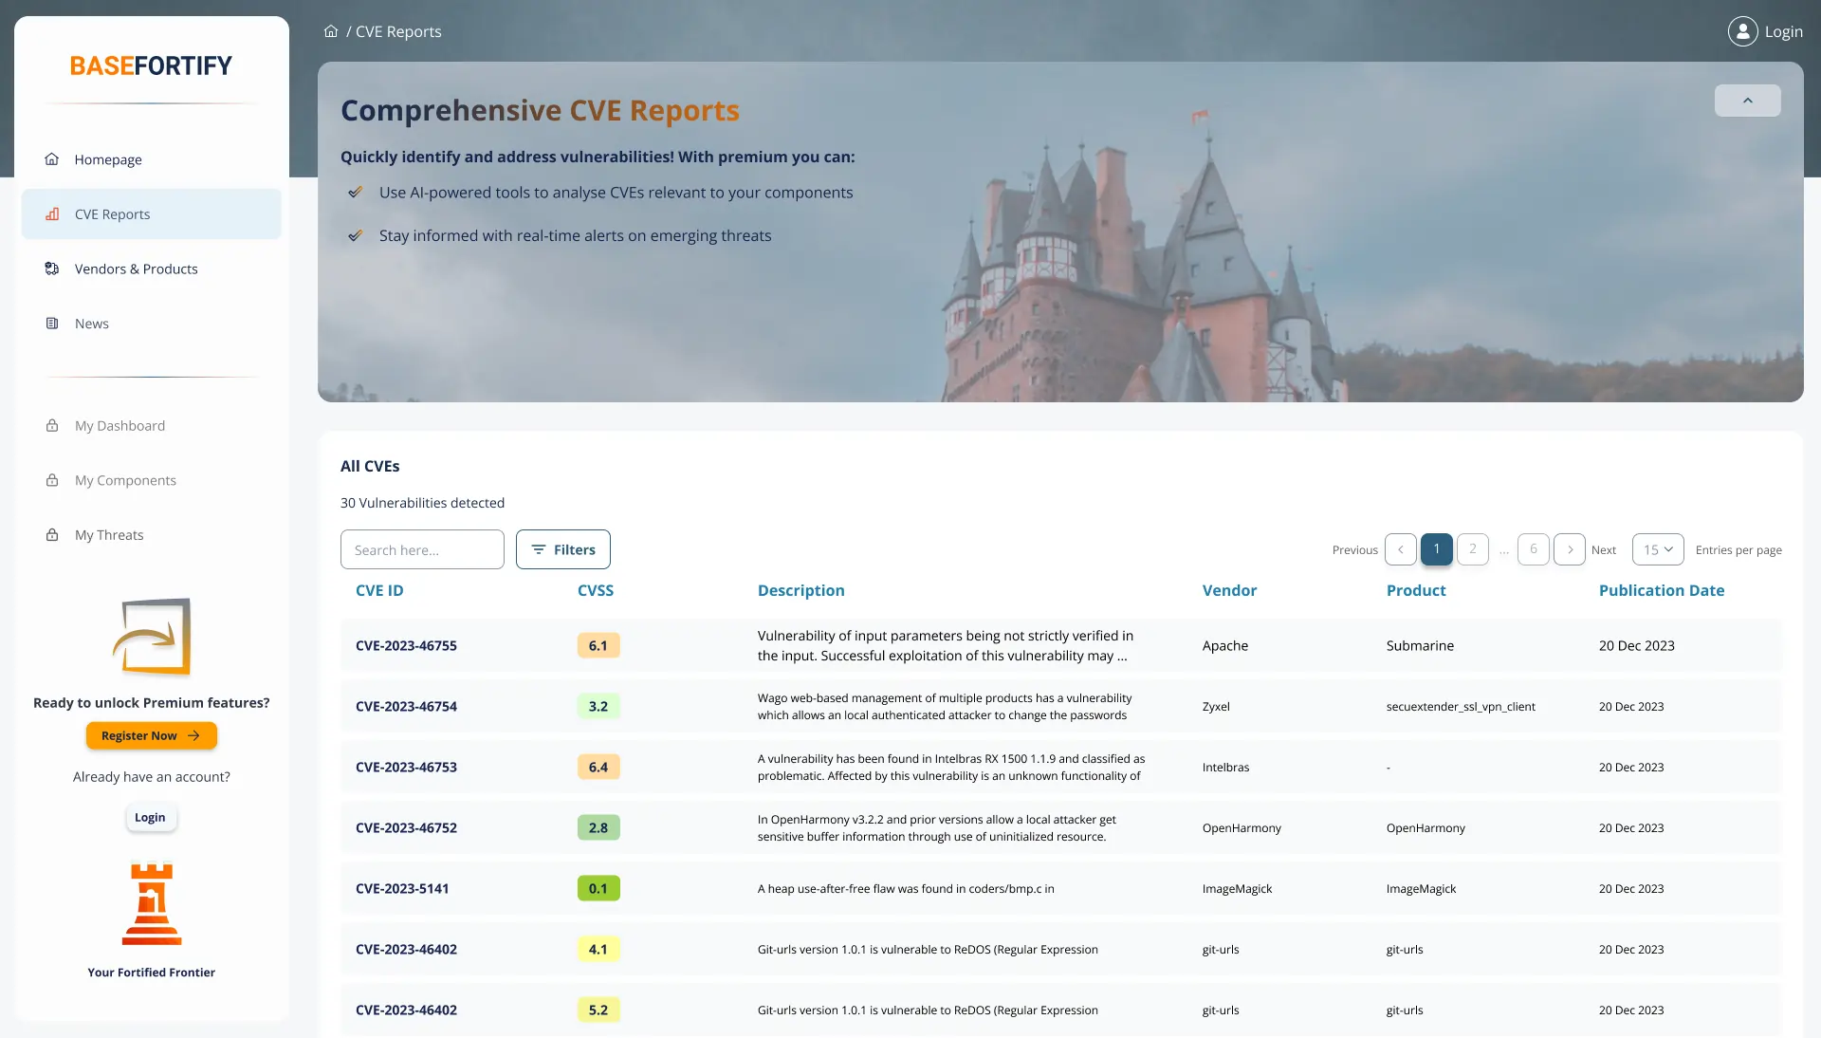Open the Filters dropdown panel
This screenshot has width=1821, height=1038.
pos(562,549)
